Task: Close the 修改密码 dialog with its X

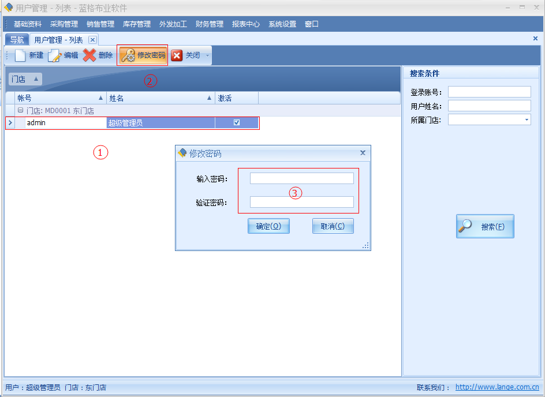Action: point(363,153)
